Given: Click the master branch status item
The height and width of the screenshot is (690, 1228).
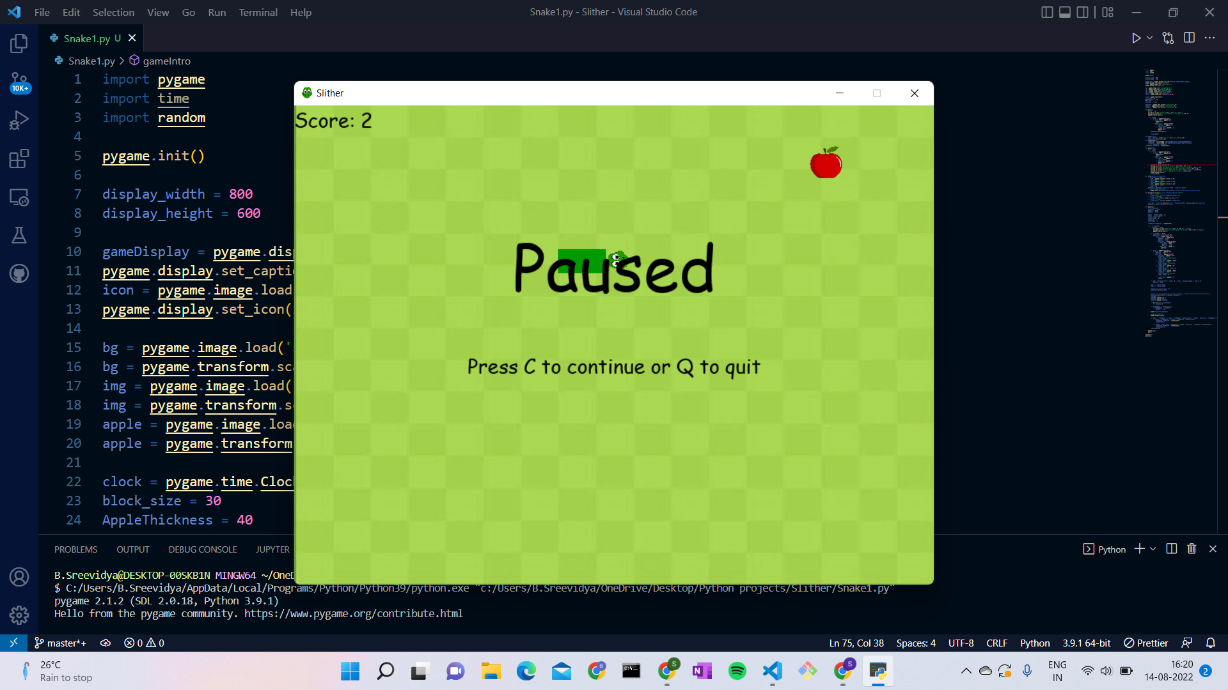Looking at the screenshot, I should [61, 643].
